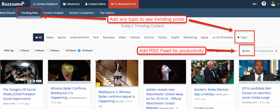Filter trending content by Sports
280x109 pixels.
coord(62,37)
